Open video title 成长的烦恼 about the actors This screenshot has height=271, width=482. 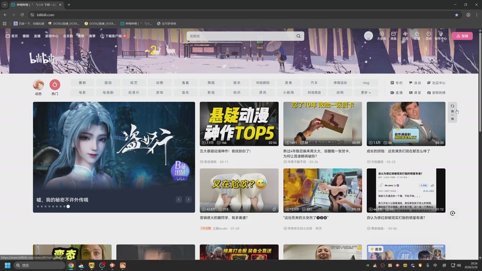[398, 151]
